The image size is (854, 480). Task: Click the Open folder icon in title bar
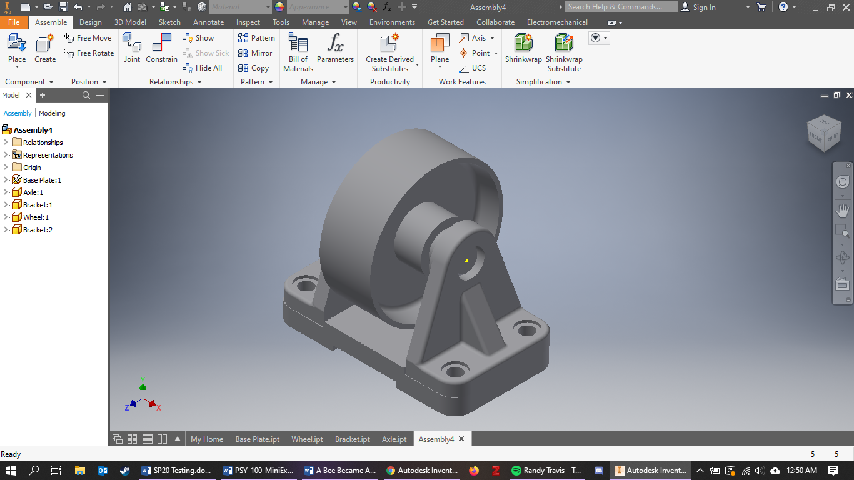point(48,7)
